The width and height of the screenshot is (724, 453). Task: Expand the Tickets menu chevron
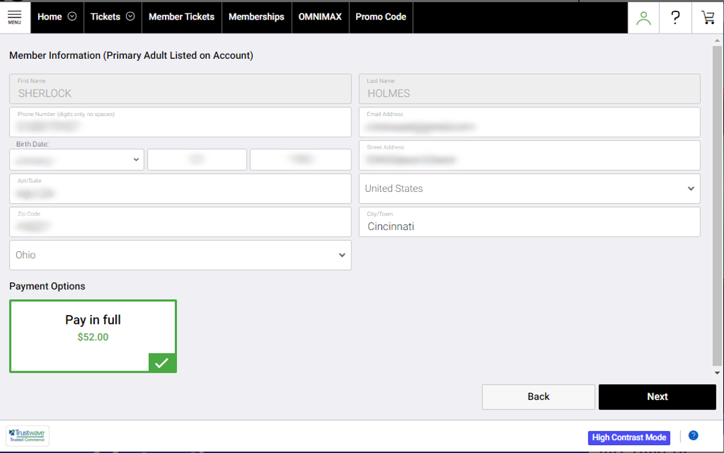tap(130, 17)
